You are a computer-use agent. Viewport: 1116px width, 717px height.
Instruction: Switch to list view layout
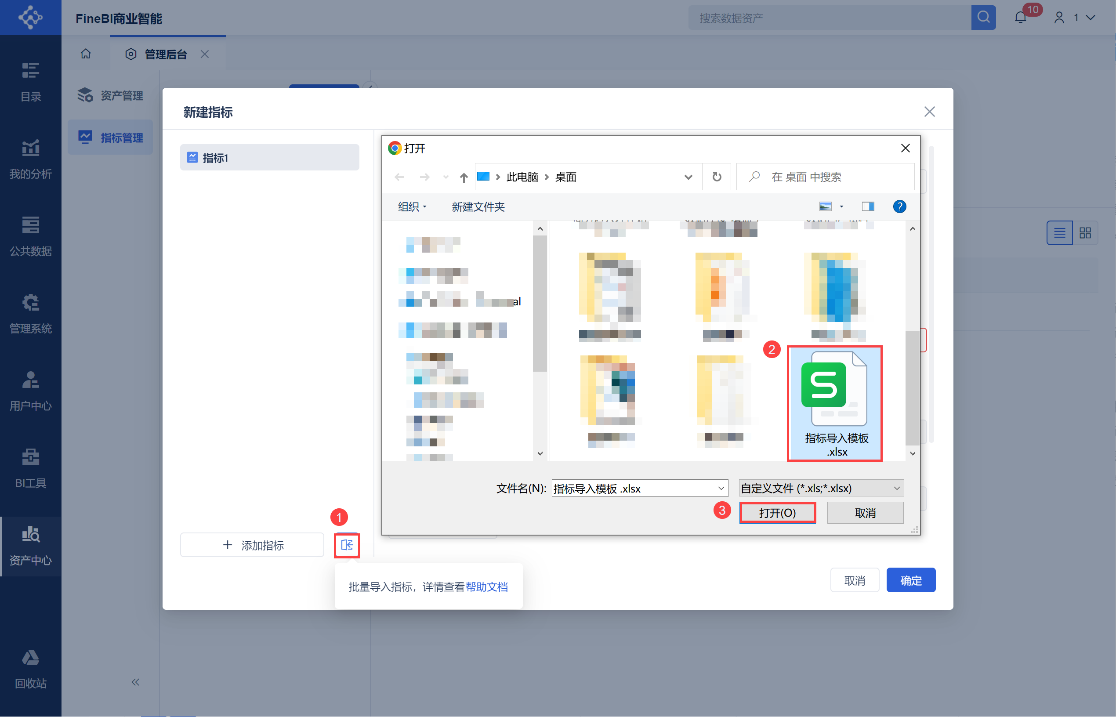[1059, 232]
